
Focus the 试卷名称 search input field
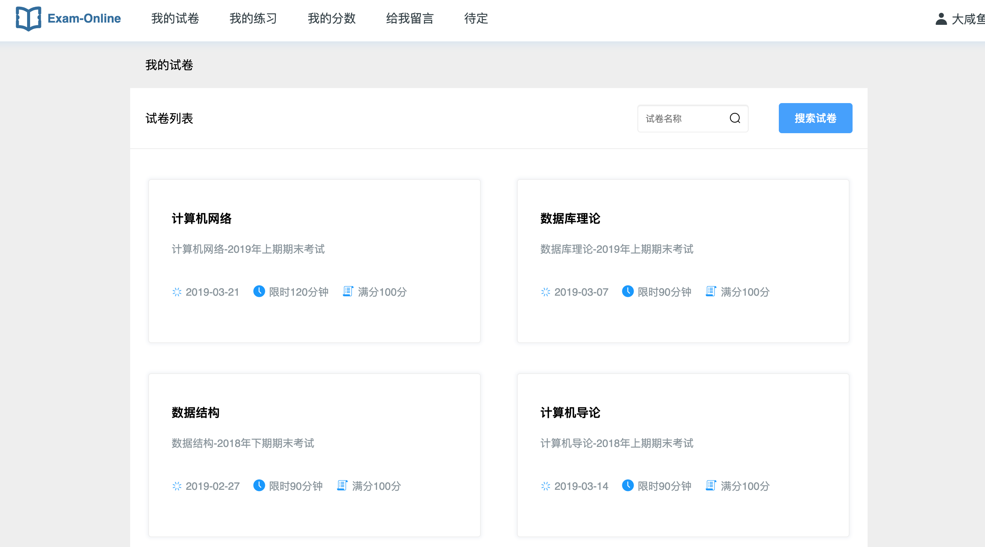[693, 119]
